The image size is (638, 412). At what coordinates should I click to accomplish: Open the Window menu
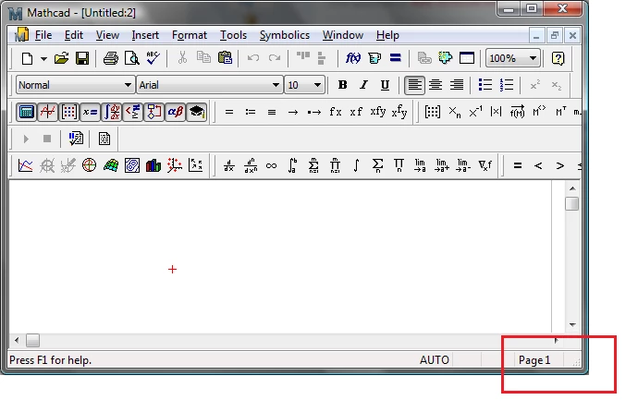[x=343, y=35]
